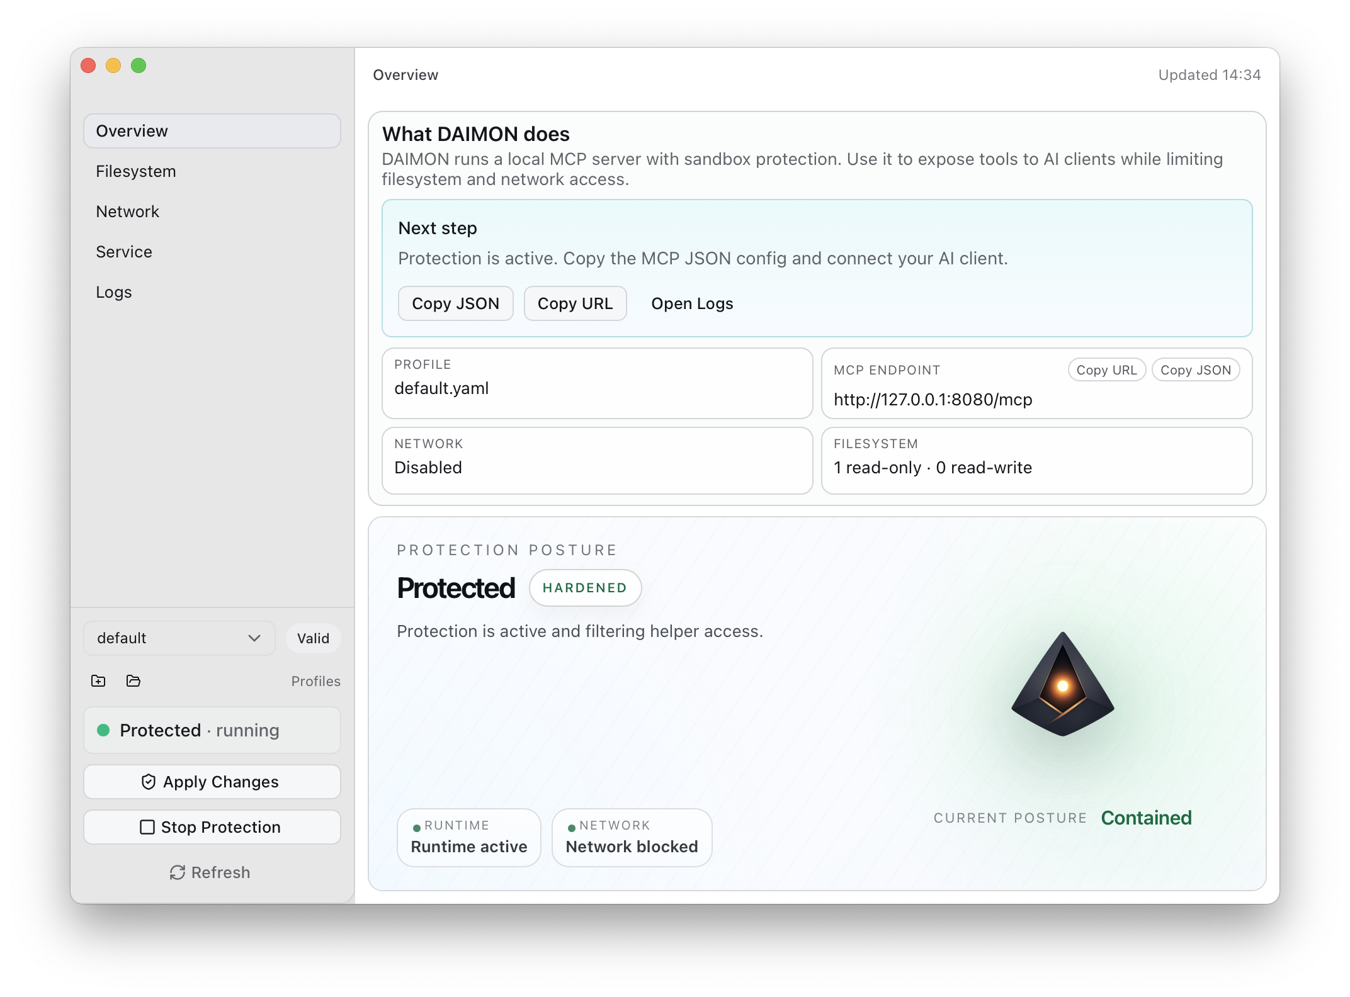Create a new profile with the folder-plus icon

[x=98, y=681]
